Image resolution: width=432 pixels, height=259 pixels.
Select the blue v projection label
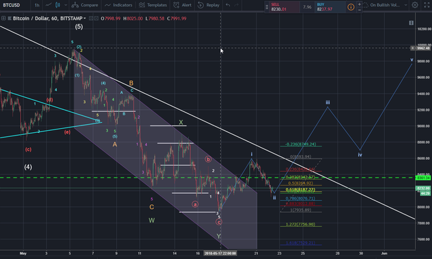412,60
